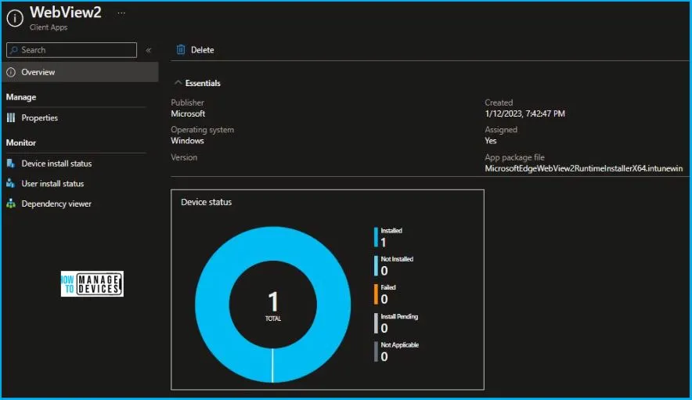Click the Installed blue legend swatch
This screenshot has width=692, height=400.
376,237
